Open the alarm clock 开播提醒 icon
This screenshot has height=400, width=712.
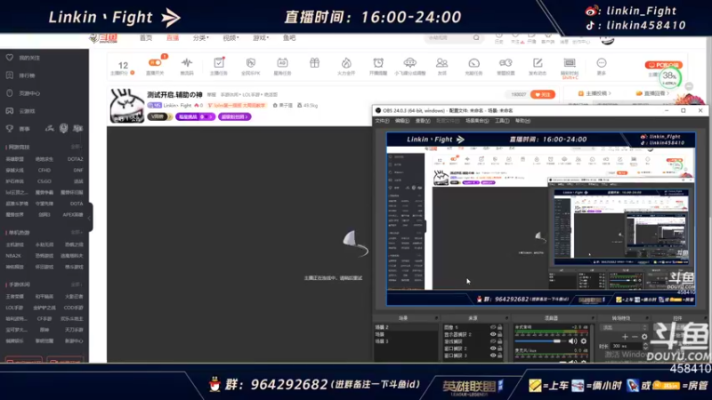pos(378,62)
